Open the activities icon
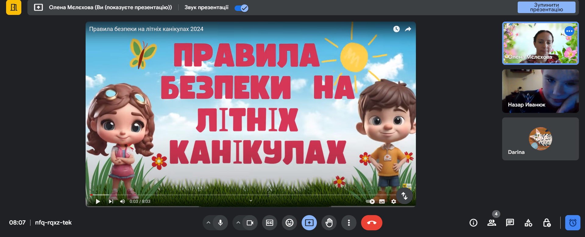 (528, 223)
